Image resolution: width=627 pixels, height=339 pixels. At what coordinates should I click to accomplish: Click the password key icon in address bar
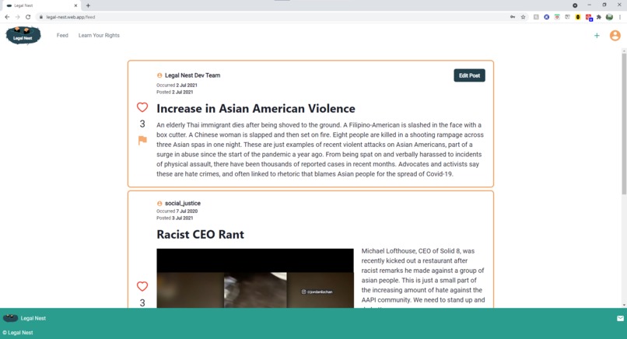point(513,17)
